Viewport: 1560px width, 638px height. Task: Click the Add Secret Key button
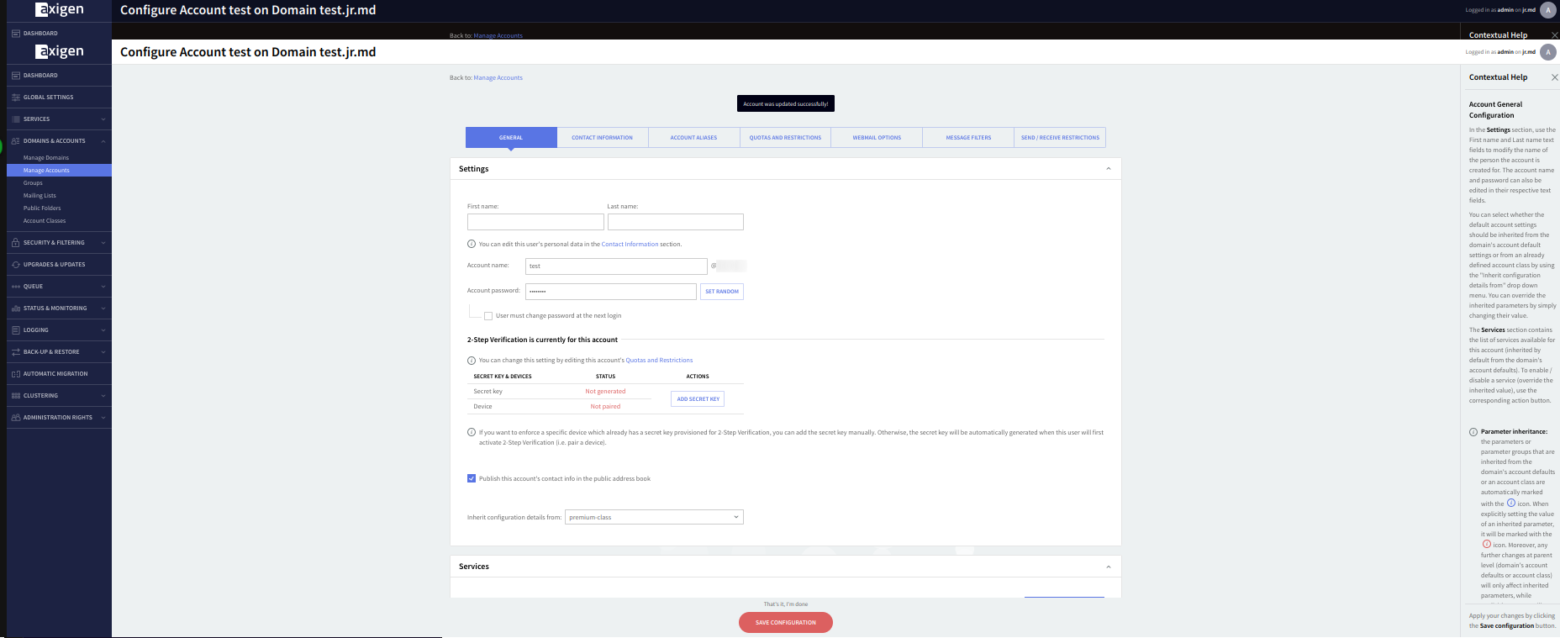pos(698,399)
